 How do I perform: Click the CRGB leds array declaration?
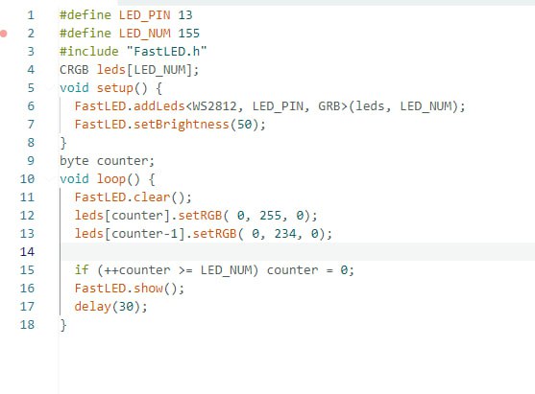(130, 70)
